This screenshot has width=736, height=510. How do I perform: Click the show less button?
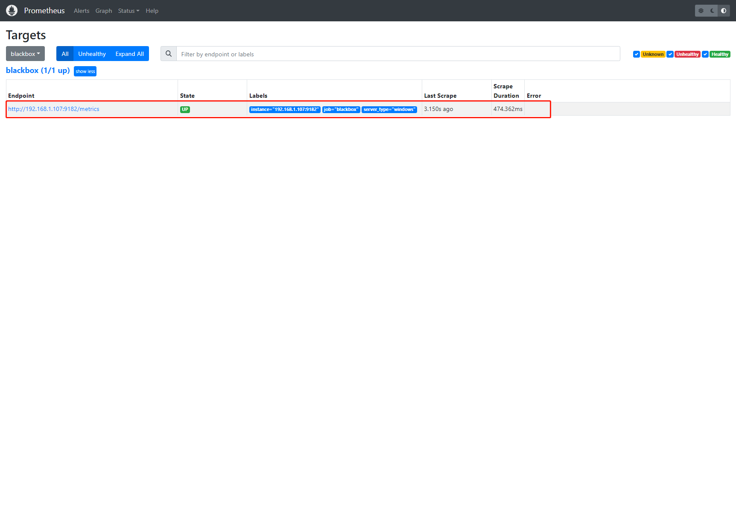85,71
